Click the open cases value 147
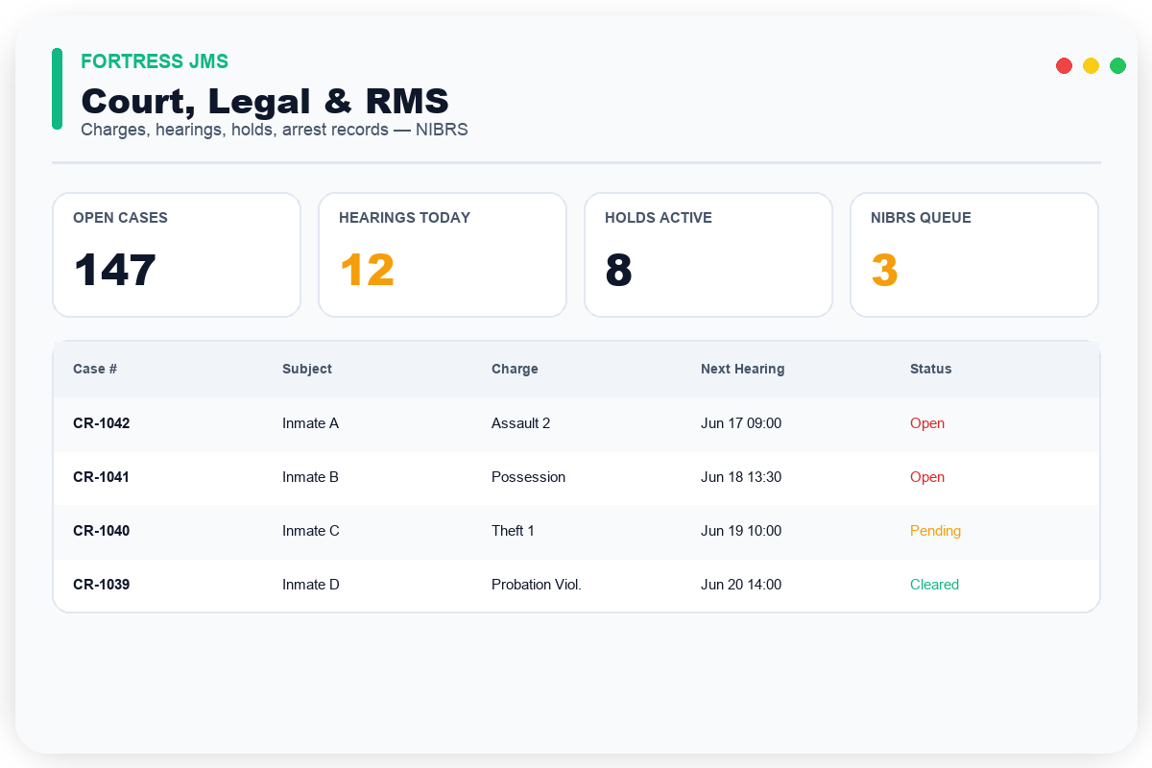Image resolution: width=1152 pixels, height=768 pixels. point(115,270)
